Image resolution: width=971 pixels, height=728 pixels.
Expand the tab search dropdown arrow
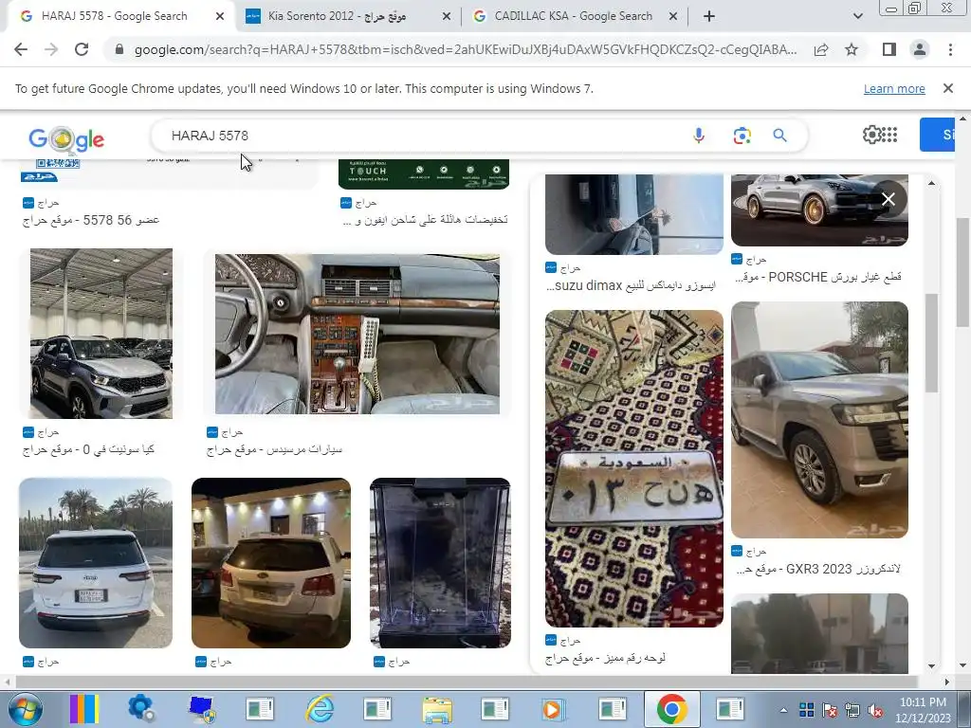click(x=857, y=16)
